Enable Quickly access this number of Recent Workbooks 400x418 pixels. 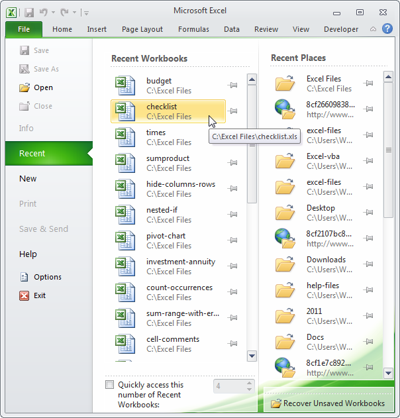[109, 385]
